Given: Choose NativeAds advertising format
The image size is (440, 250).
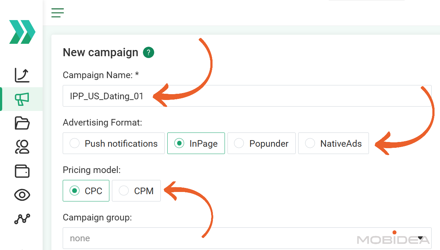Looking at the screenshot, I should click(334, 143).
